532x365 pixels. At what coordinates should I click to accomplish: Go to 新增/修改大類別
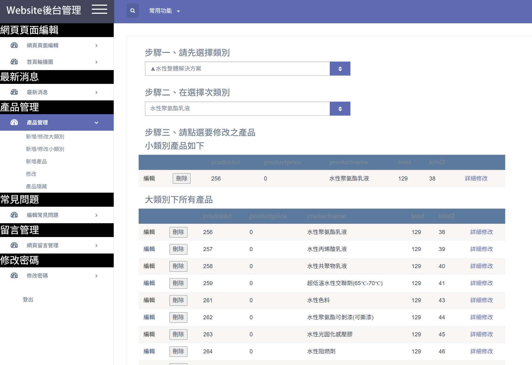click(45, 137)
